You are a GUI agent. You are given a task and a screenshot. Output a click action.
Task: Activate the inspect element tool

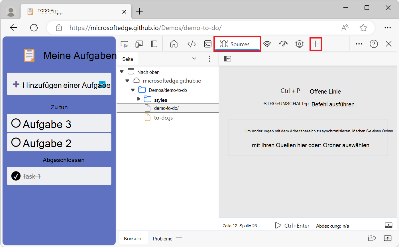[124, 44]
